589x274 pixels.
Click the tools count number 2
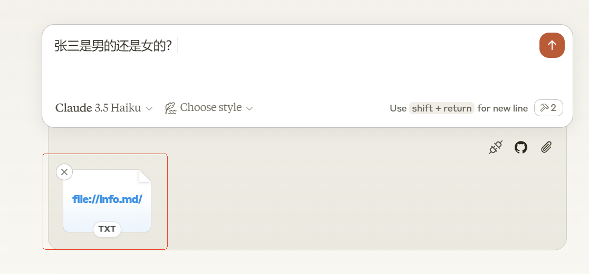[x=554, y=108]
